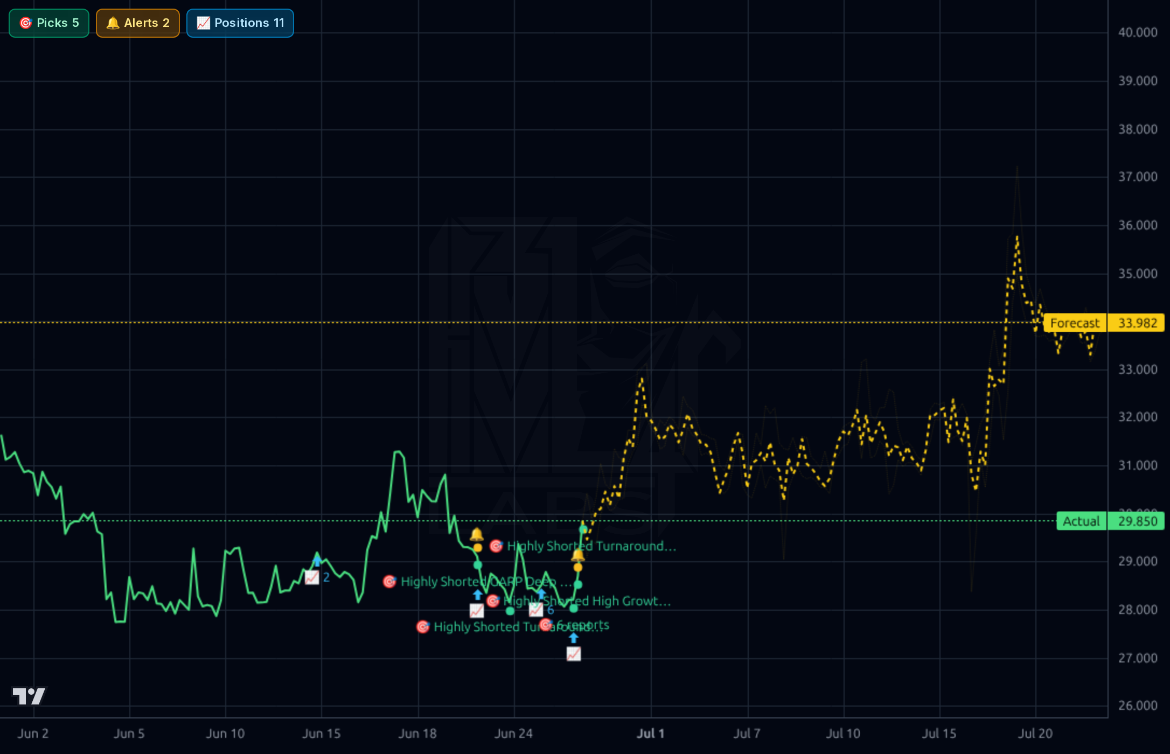
Task: Click the position count '2' text
Action: [326, 578]
